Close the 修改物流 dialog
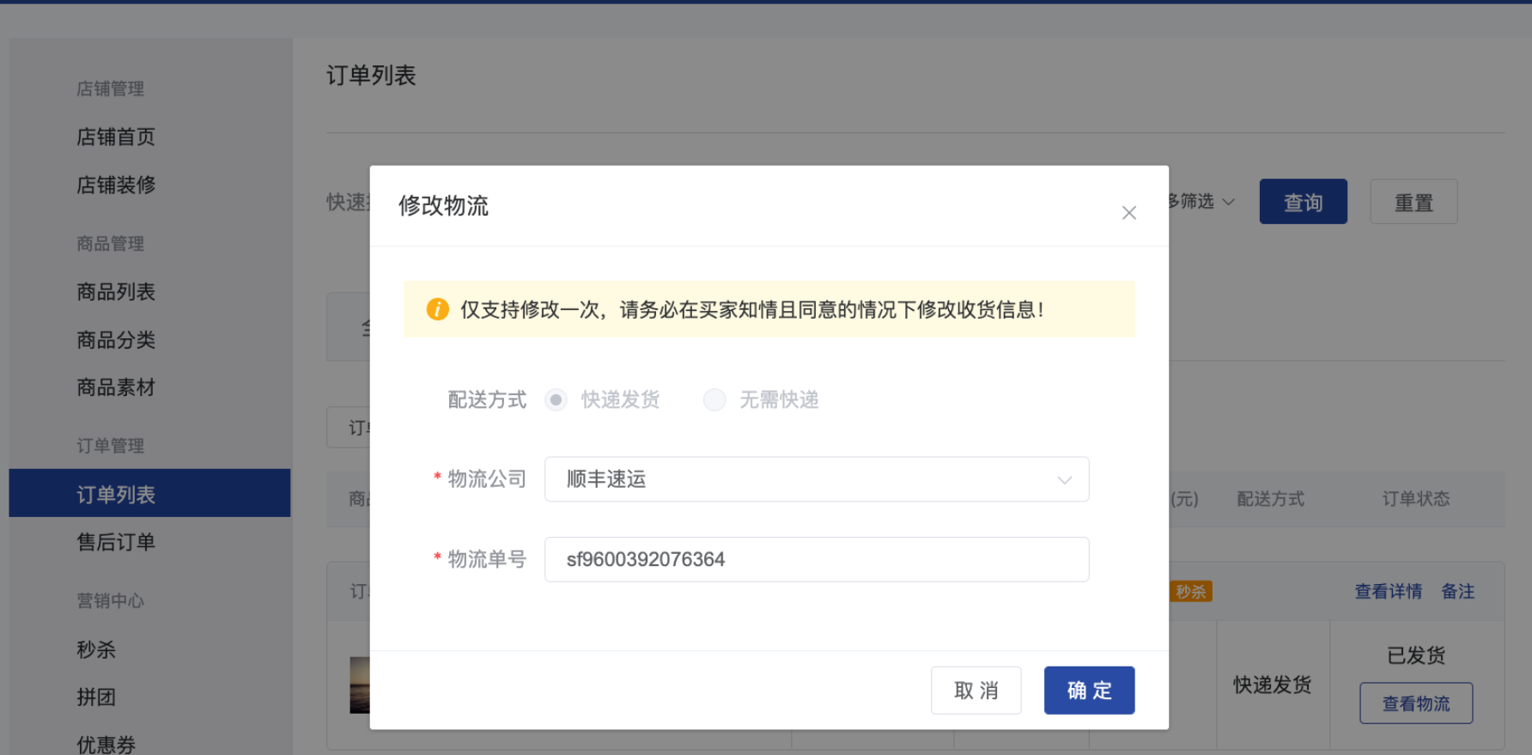Viewport: 1532px width, 755px height. point(1128,213)
